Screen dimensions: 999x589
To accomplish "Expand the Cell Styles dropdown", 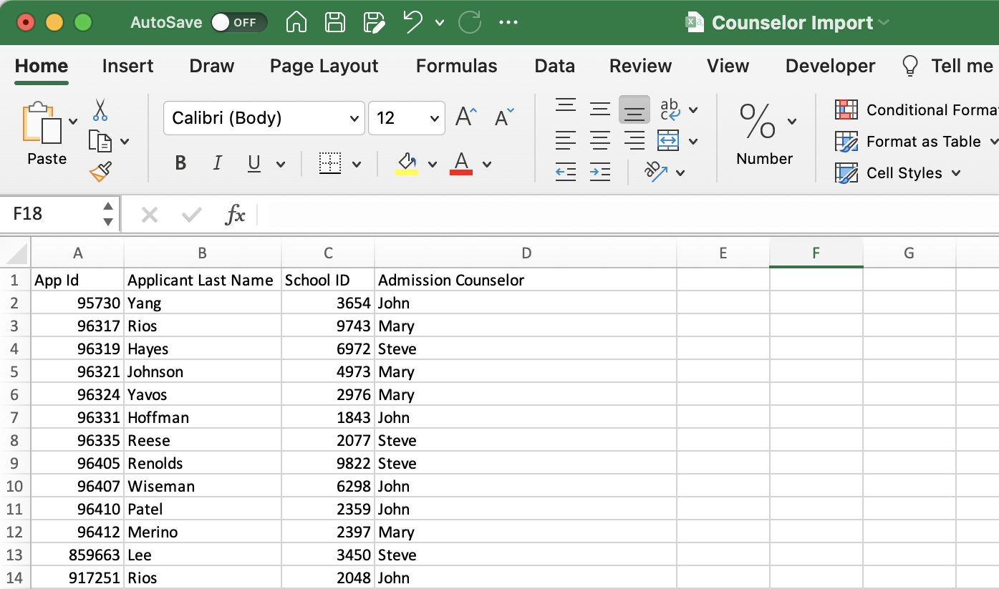I will point(899,173).
